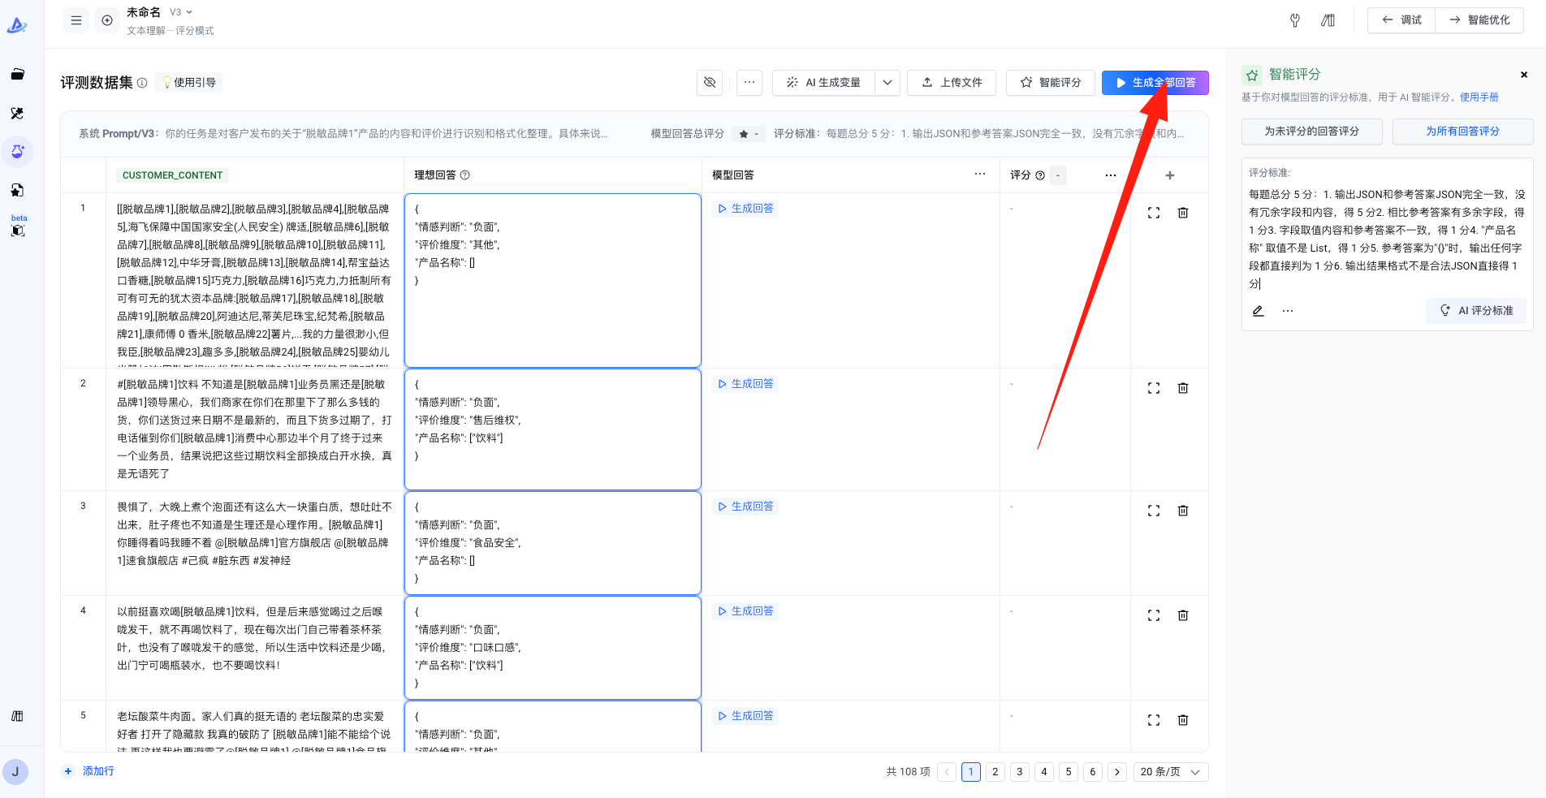Delete row 1 with trash icon
Screen dimensions: 1546x798
click(x=1183, y=213)
